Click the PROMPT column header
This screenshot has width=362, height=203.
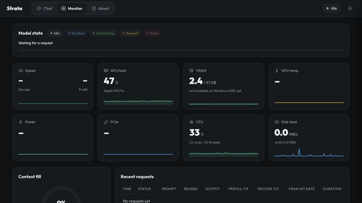pos(169,189)
